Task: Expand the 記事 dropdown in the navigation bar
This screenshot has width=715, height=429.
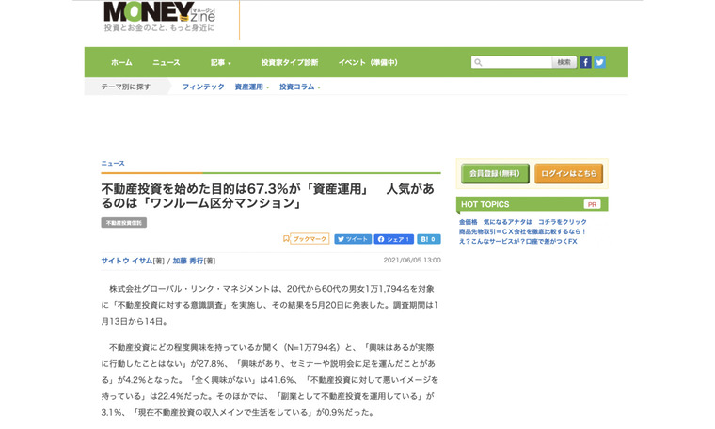Action: (220, 62)
